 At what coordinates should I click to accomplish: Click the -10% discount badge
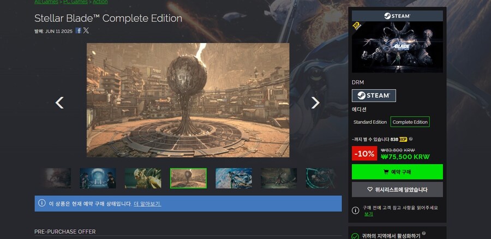tap(364, 153)
